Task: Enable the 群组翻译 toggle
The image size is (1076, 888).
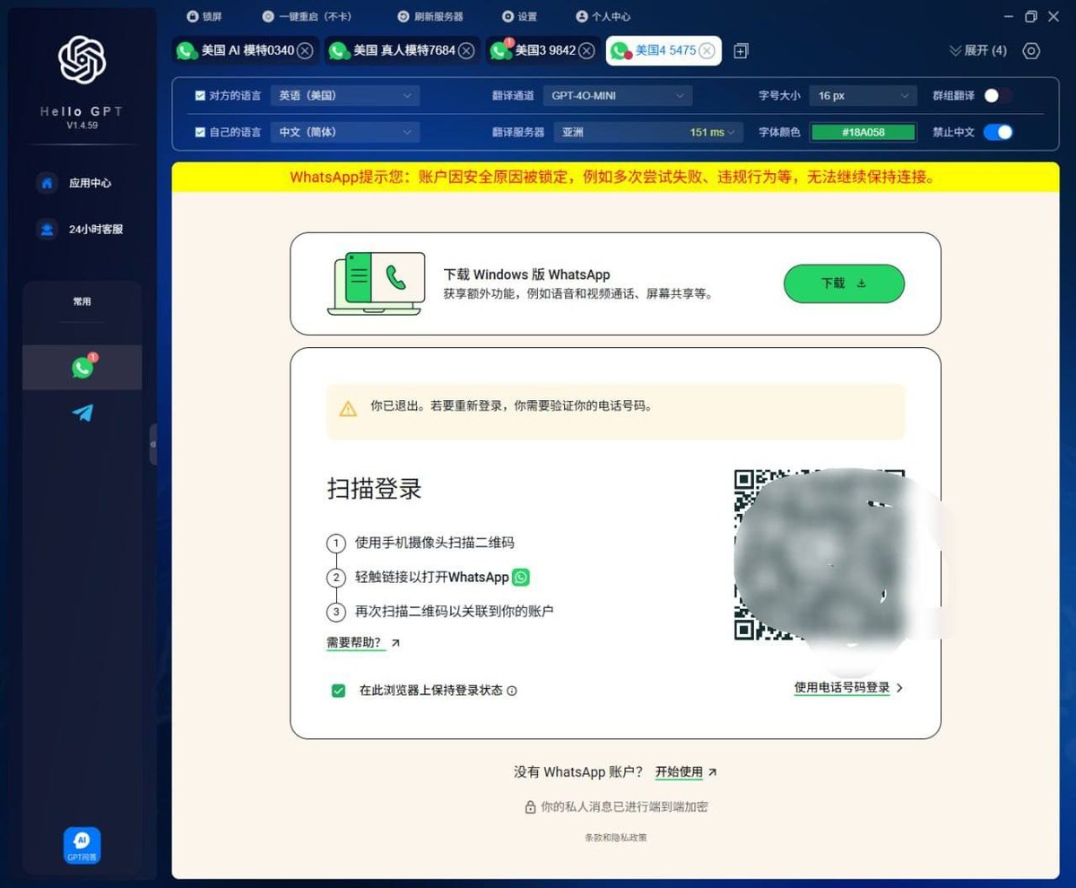Action: coord(997,95)
